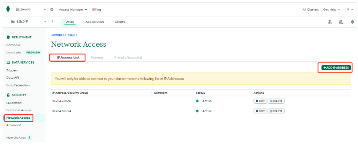Click the IP address 10.254.8.0/24
This screenshot has height=147, width=358.
tap(61, 111)
